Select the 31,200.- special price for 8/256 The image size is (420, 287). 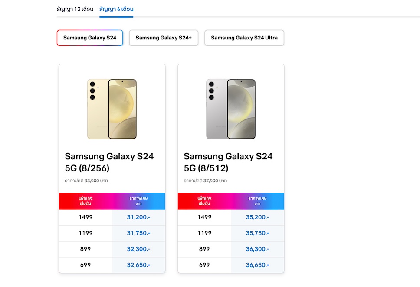pos(139,217)
